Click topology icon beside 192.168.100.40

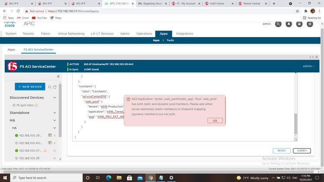[x=50, y=143]
